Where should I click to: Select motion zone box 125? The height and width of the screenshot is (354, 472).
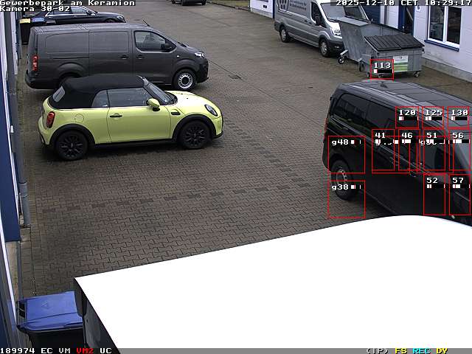[434, 117]
